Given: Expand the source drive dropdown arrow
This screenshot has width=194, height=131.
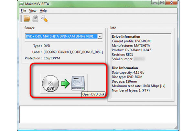Looking at the screenshot, I should [x=100, y=36].
